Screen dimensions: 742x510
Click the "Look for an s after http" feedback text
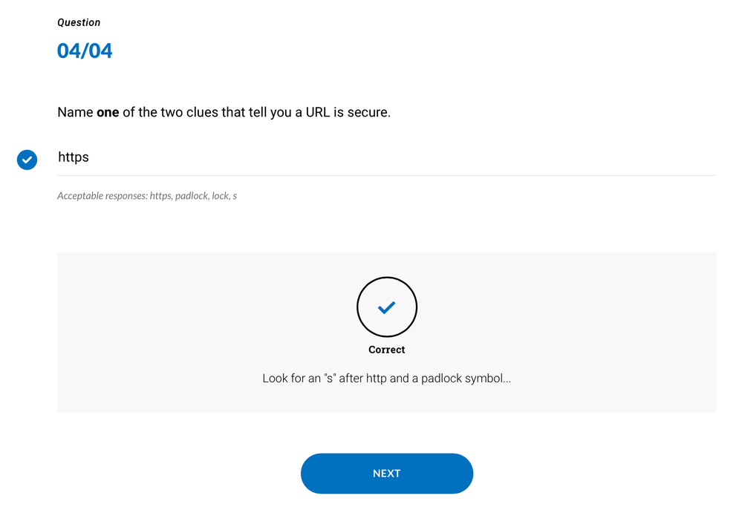click(x=386, y=379)
